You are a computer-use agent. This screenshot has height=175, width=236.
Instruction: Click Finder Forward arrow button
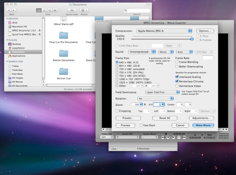pos(14,10)
